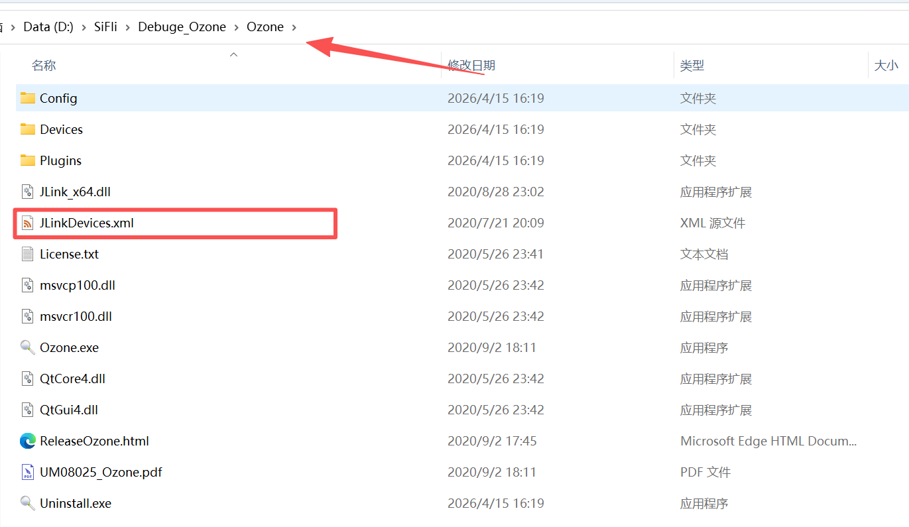Click date 2020/9/2 18:11 of Ozone.exe

(x=492, y=347)
